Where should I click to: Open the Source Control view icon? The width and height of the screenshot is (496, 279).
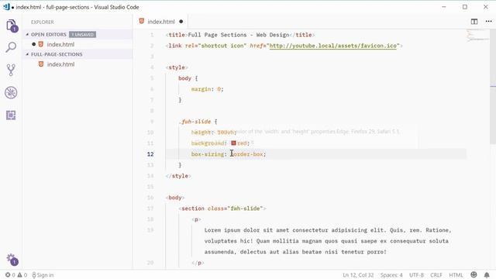tap(11, 70)
